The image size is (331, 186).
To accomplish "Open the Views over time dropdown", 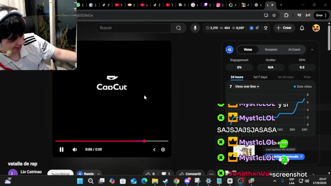I will pyautogui.click(x=247, y=87).
